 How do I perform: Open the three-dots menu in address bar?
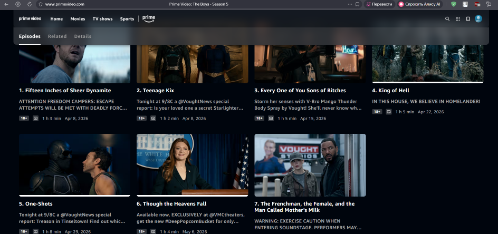[350, 4]
